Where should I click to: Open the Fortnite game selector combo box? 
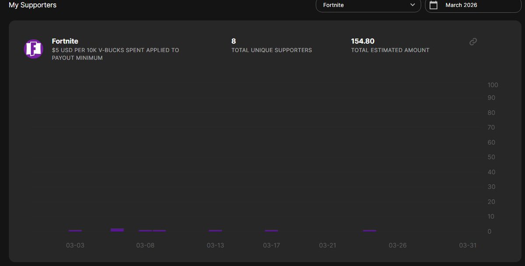(x=368, y=5)
